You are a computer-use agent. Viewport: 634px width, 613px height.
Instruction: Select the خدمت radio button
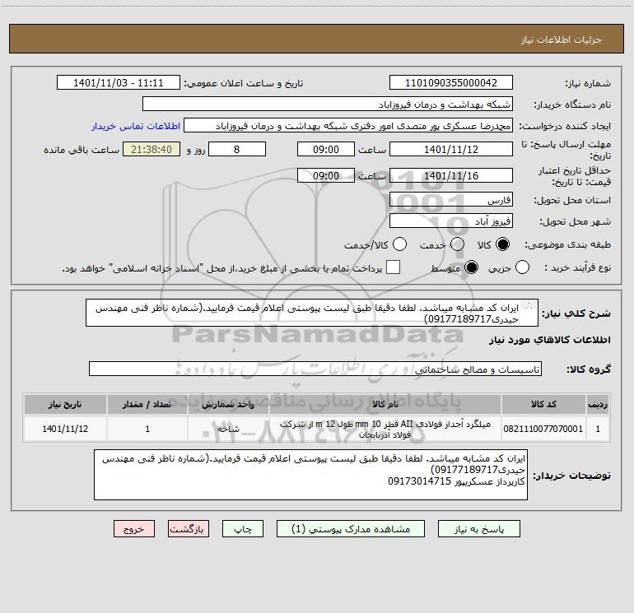[457, 244]
